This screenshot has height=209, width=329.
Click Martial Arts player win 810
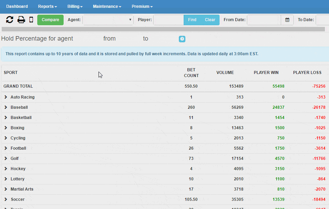281,189
